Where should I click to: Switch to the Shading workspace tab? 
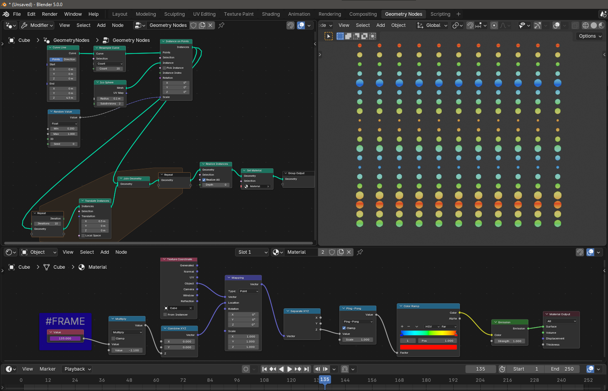[x=271, y=14]
